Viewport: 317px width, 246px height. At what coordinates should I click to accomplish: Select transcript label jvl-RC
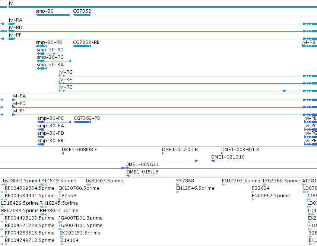(66, 87)
